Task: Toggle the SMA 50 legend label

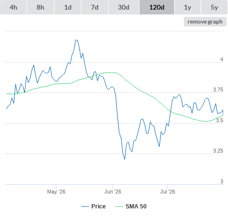Action: 136,206
